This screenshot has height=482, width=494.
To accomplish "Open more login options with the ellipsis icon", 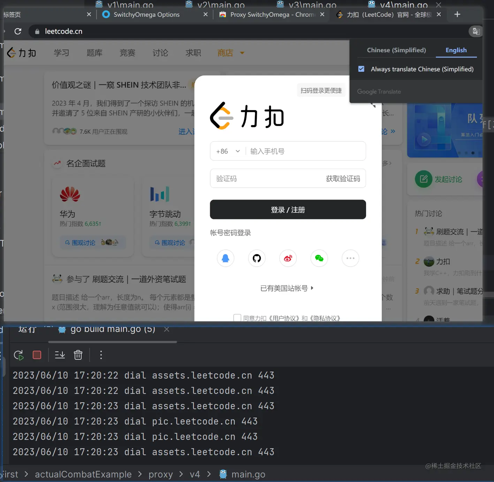I will [350, 258].
